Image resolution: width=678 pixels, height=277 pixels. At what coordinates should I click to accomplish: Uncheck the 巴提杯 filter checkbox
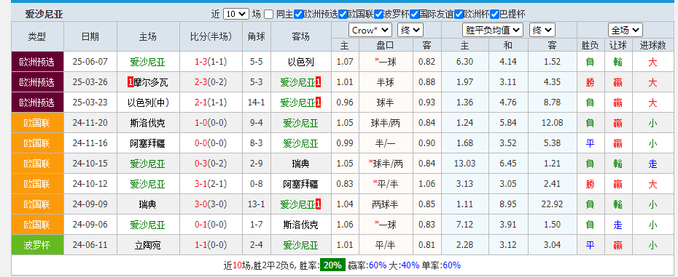[495, 15]
